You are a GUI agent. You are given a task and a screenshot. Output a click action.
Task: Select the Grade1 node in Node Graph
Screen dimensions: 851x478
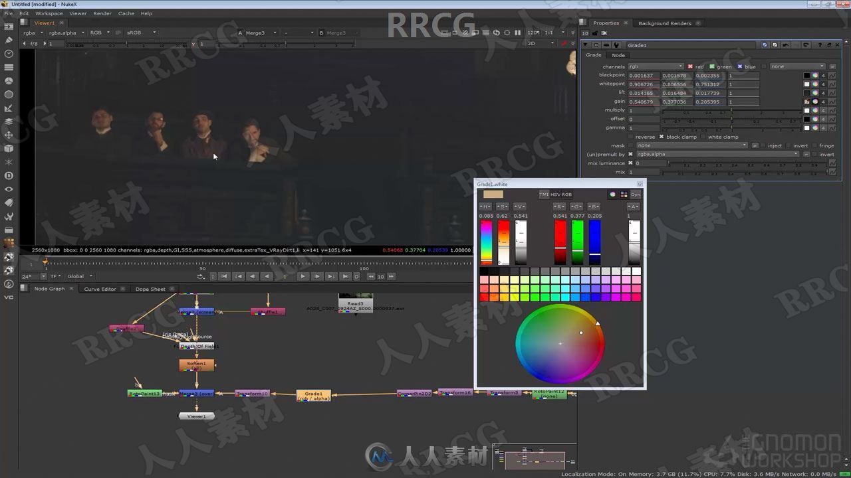click(x=313, y=396)
